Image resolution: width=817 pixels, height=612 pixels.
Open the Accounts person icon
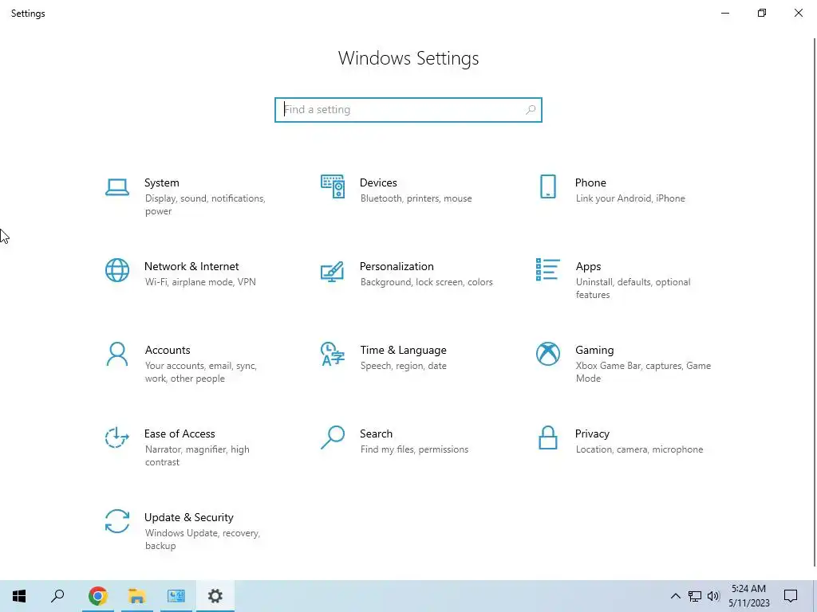click(x=117, y=354)
